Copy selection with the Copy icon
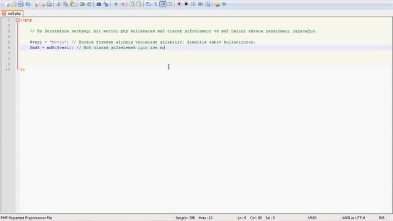 (66, 4)
